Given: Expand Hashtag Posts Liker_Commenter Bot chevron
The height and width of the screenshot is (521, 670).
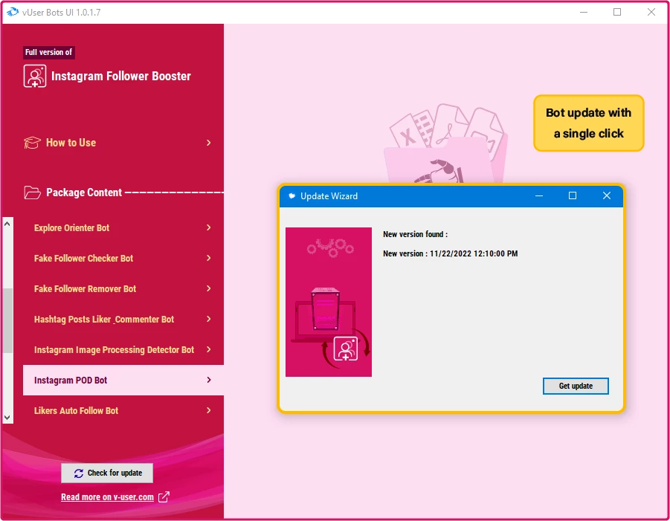Looking at the screenshot, I should [208, 319].
